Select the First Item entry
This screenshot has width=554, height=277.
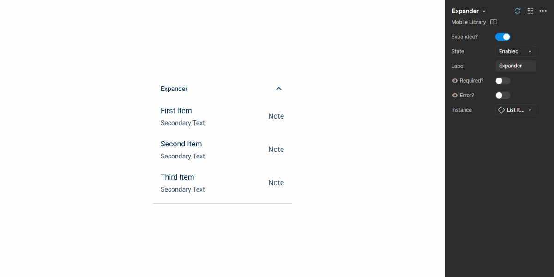tap(176, 110)
